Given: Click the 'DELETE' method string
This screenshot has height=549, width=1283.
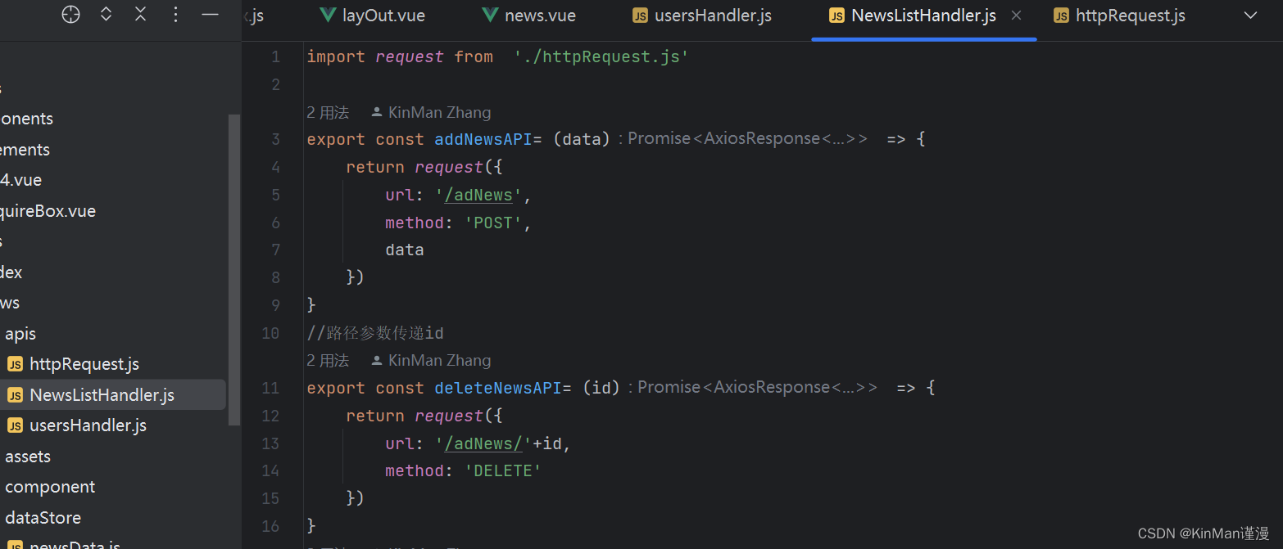Looking at the screenshot, I should 503,471.
